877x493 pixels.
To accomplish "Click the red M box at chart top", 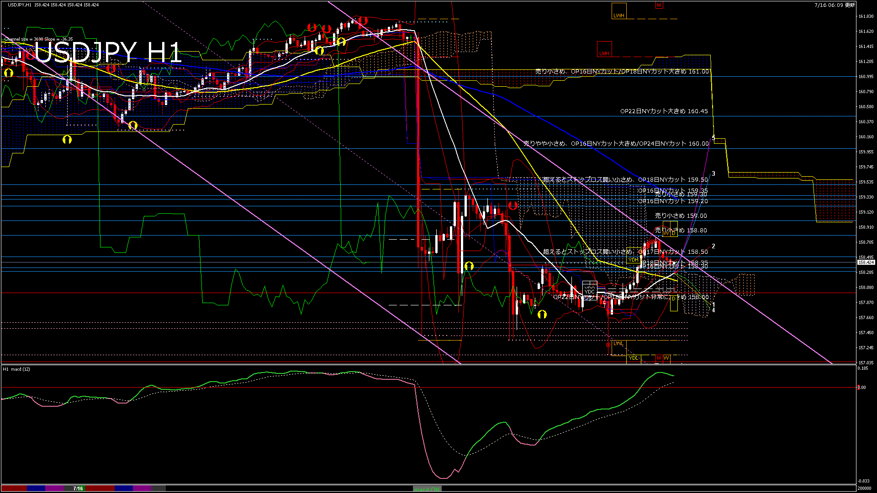I will (659, 5).
